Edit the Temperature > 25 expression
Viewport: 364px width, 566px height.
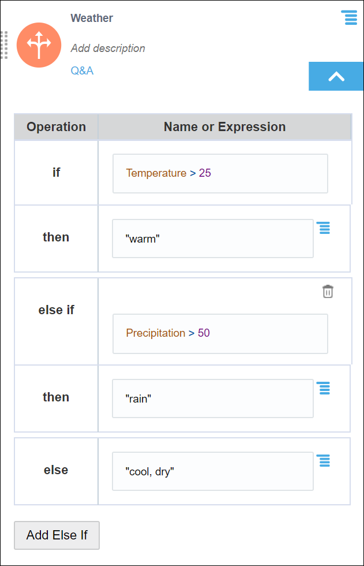(x=220, y=173)
